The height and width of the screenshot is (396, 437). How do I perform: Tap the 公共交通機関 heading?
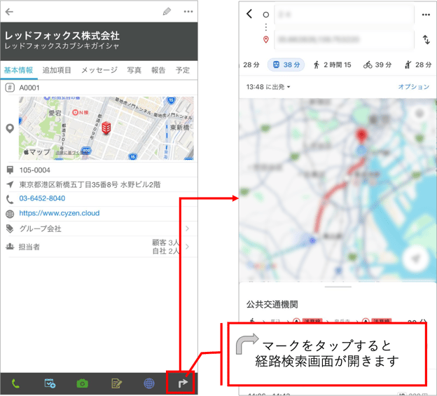272,304
